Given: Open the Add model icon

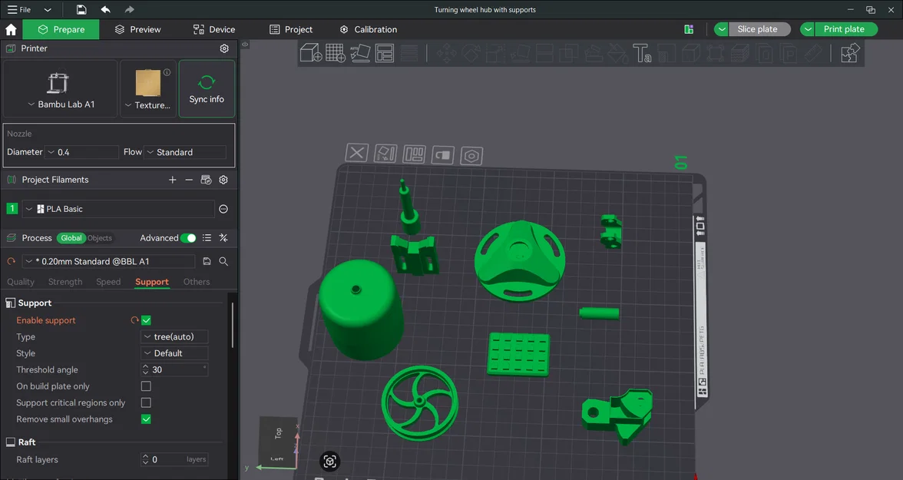Looking at the screenshot, I should tap(310, 53).
